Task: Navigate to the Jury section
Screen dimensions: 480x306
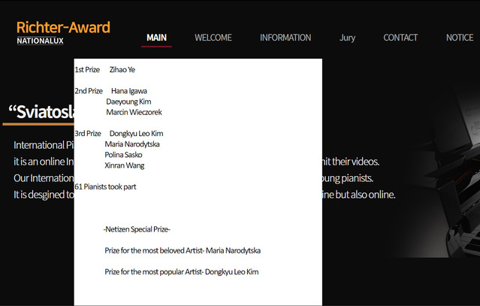Action: click(347, 38)
